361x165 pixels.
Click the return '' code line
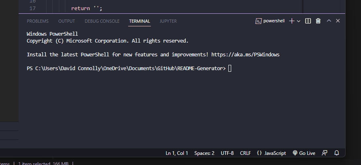86,9
